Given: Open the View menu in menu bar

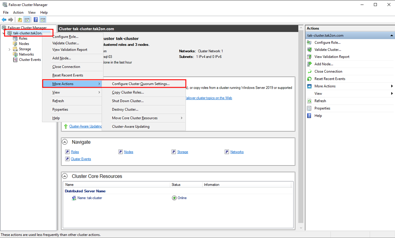Looking at the screenshot, I should (x=32, y=12).
